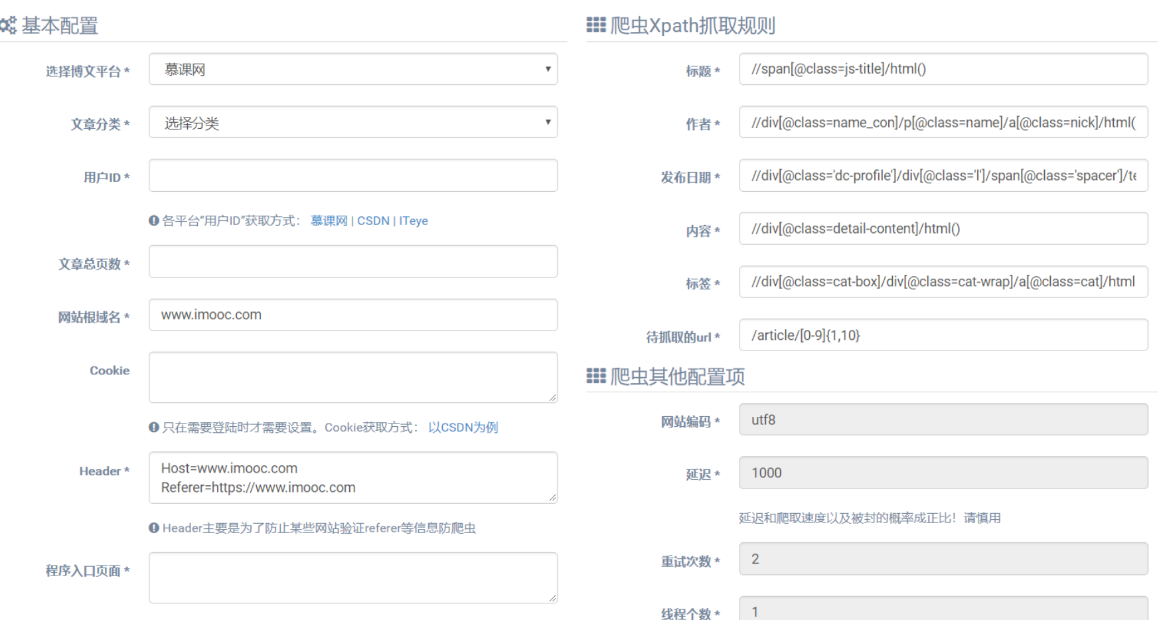This screenshot has height=620, width=1161.
Task: Click the info icon before 各平台用户ID获取方式
Action: [x=153, y=220]
